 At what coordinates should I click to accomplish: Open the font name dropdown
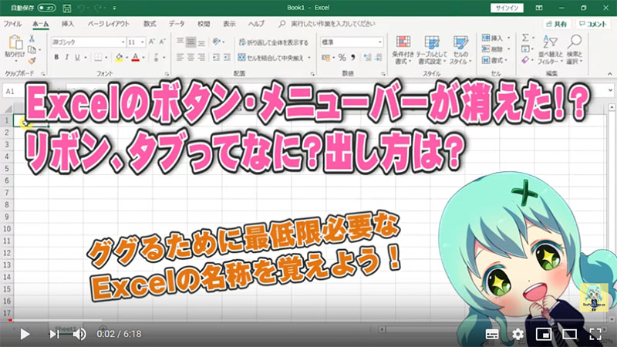pyautogui.click(x=123, y=42)
